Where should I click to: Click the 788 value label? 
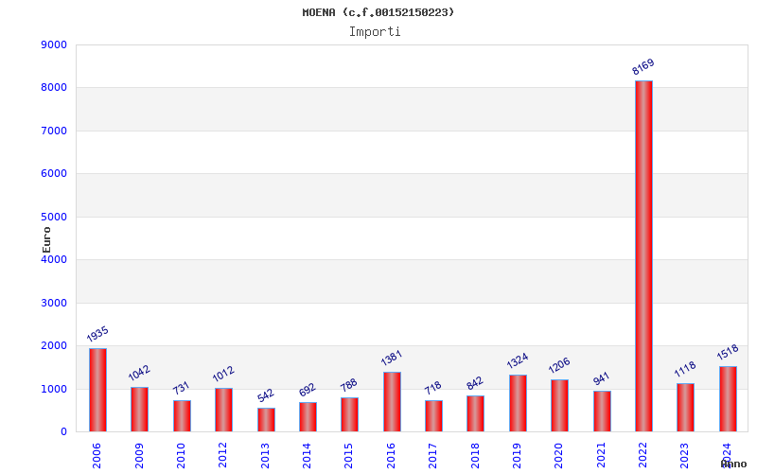(348, 385)
